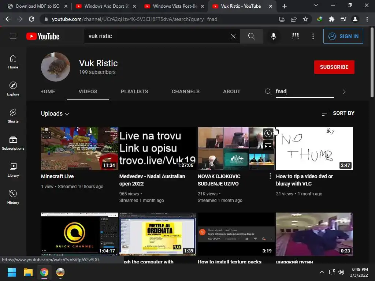
Task: Click the 0:23 Putin video thumbnail
Action: click(314, 234)
